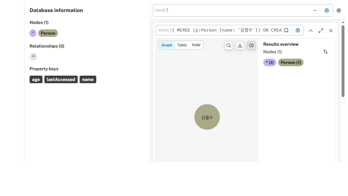The height and width of the screenshot is (196, 348).
Task: Select the 김철수 node in the graph
Action: coord(207,117)
